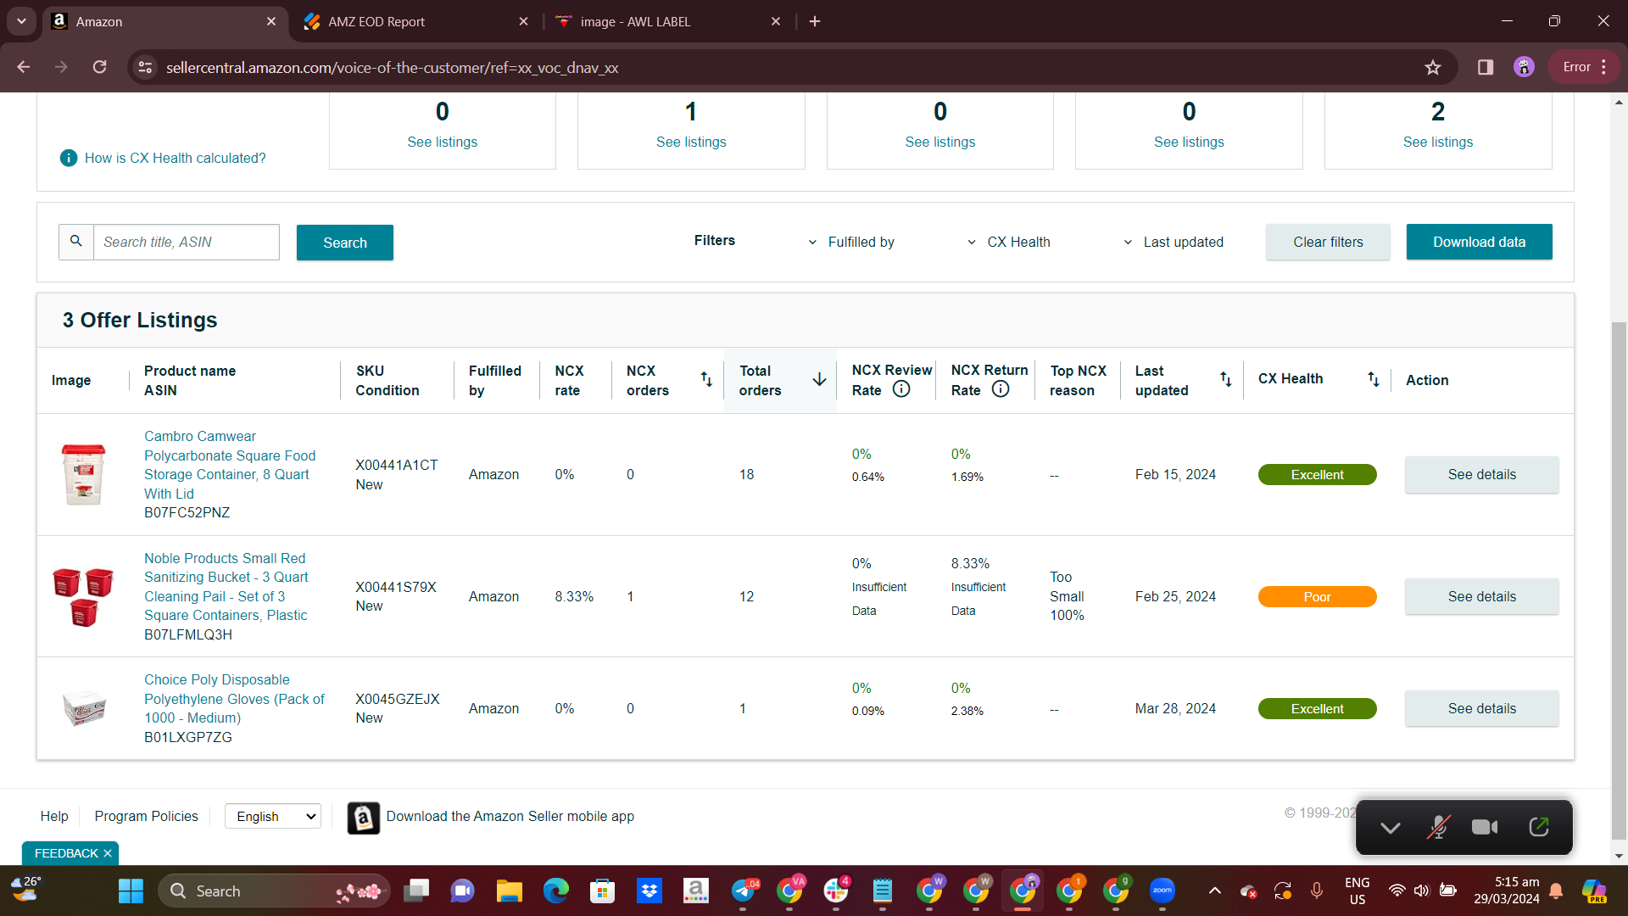The image size is (1628, 916).
Task: Open the Help footer link
Action: [54, 816]
